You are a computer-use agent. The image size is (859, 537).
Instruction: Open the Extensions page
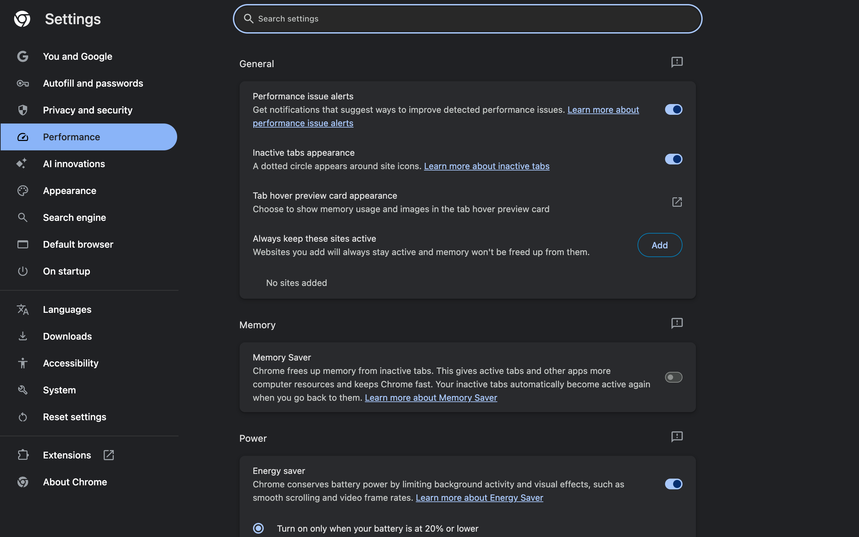pyautogui.click(x=89, y=455)
